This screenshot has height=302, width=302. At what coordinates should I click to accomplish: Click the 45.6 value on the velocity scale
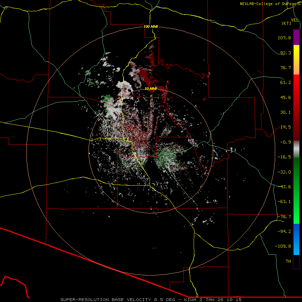(x=286, y=97)
